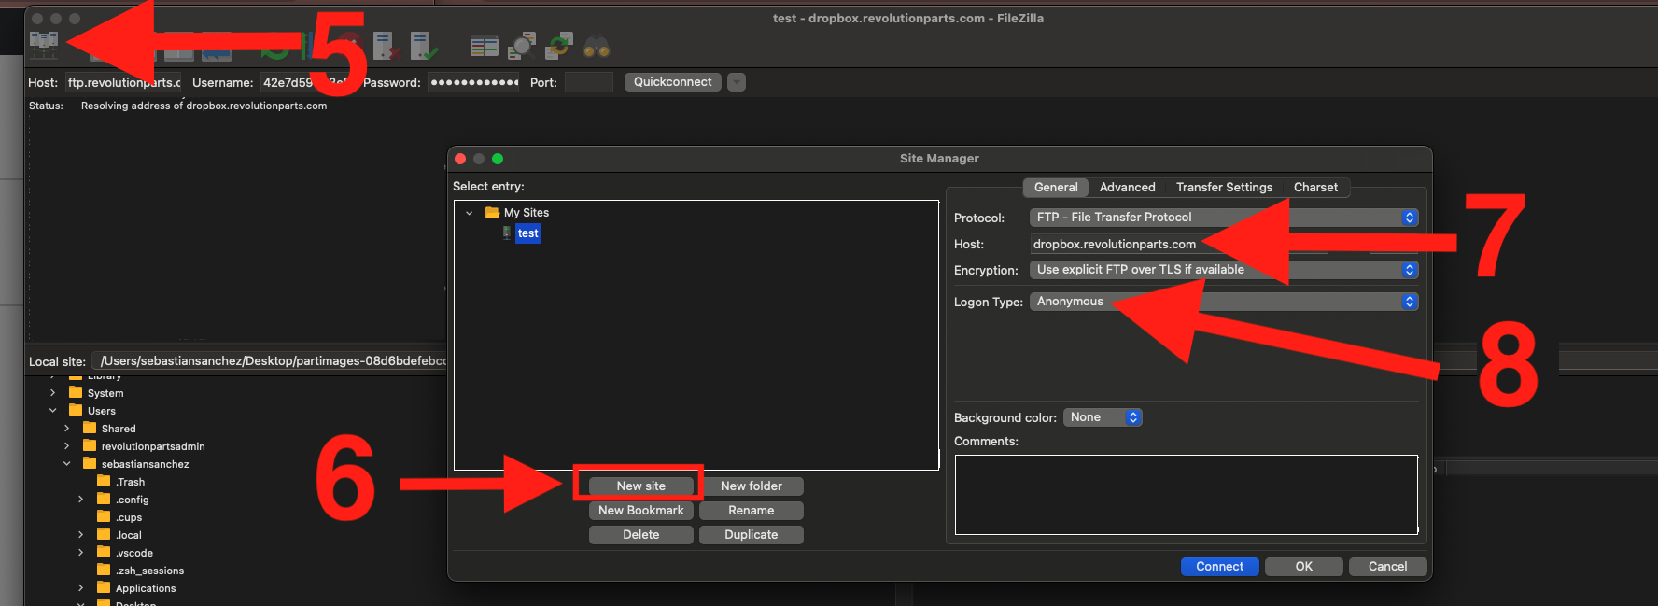Click the System folder icon

[x=76, y=392]
